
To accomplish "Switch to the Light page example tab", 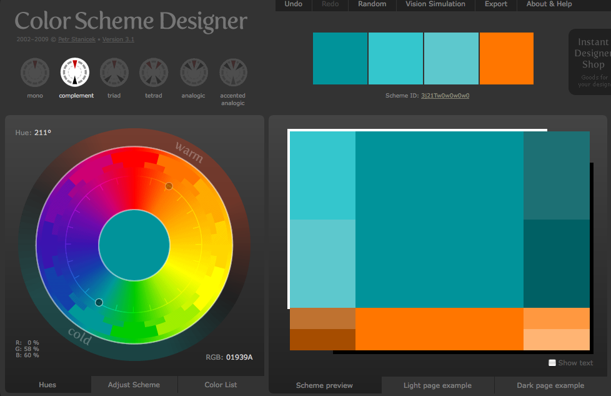I will (437, 385).
